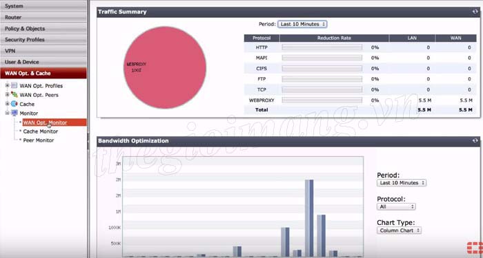Image resolution: width=483 pixels, height=258 pixels.
Task: Open the Policy & Objects section
Action: tap(43, 29)
